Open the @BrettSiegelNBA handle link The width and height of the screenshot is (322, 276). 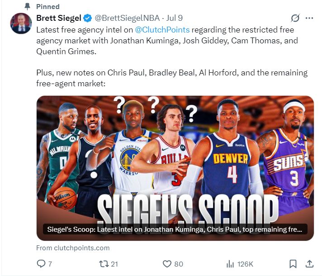127,18
